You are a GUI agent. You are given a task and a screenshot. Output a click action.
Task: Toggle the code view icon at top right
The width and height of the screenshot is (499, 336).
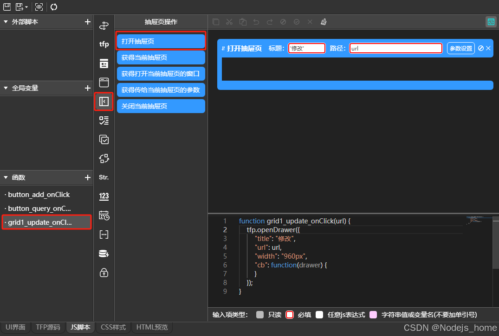point(491,22)
